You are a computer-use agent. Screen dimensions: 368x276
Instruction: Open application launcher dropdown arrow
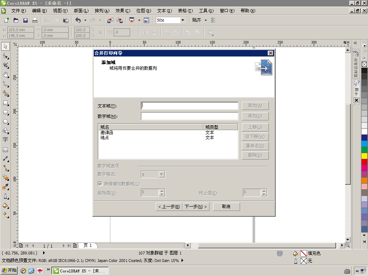pos(139,20)
